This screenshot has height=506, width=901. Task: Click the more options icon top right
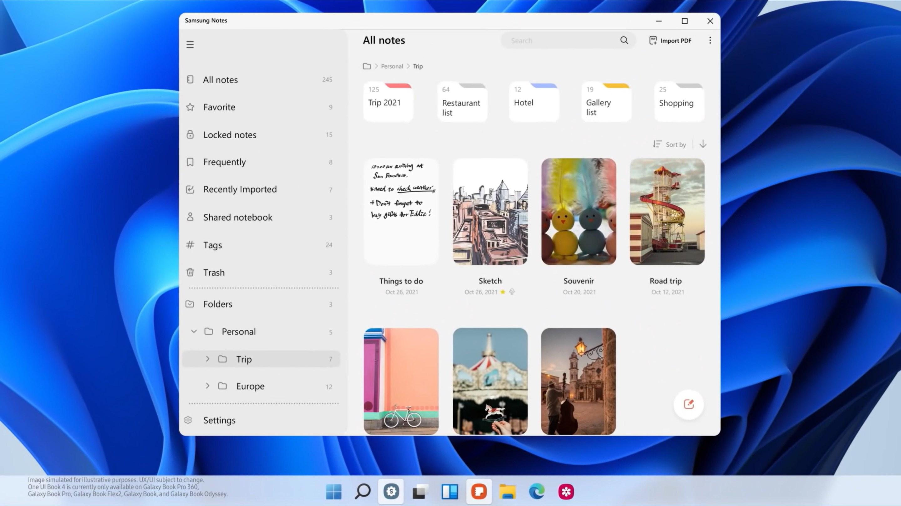tap(710, 40)
